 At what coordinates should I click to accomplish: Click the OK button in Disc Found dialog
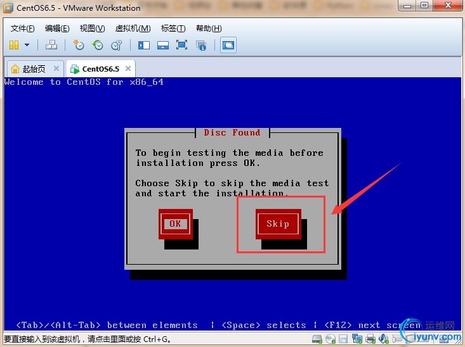[176, 224]
